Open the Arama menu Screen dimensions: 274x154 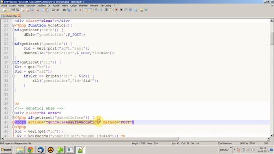(21, 6)
